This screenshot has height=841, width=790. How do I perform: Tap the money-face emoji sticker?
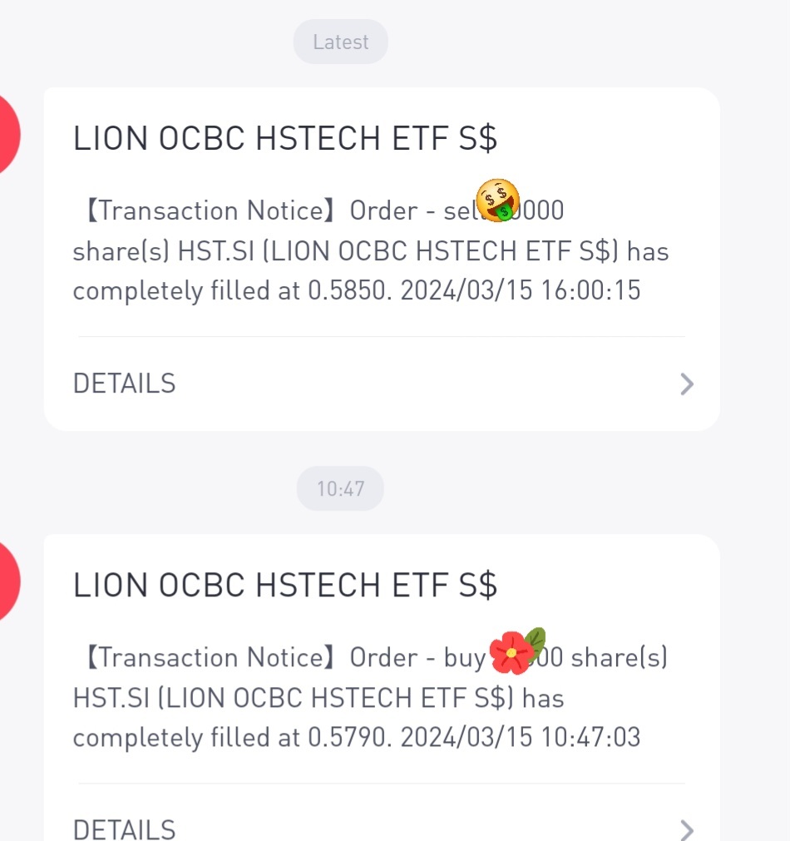tap(498, 200)
